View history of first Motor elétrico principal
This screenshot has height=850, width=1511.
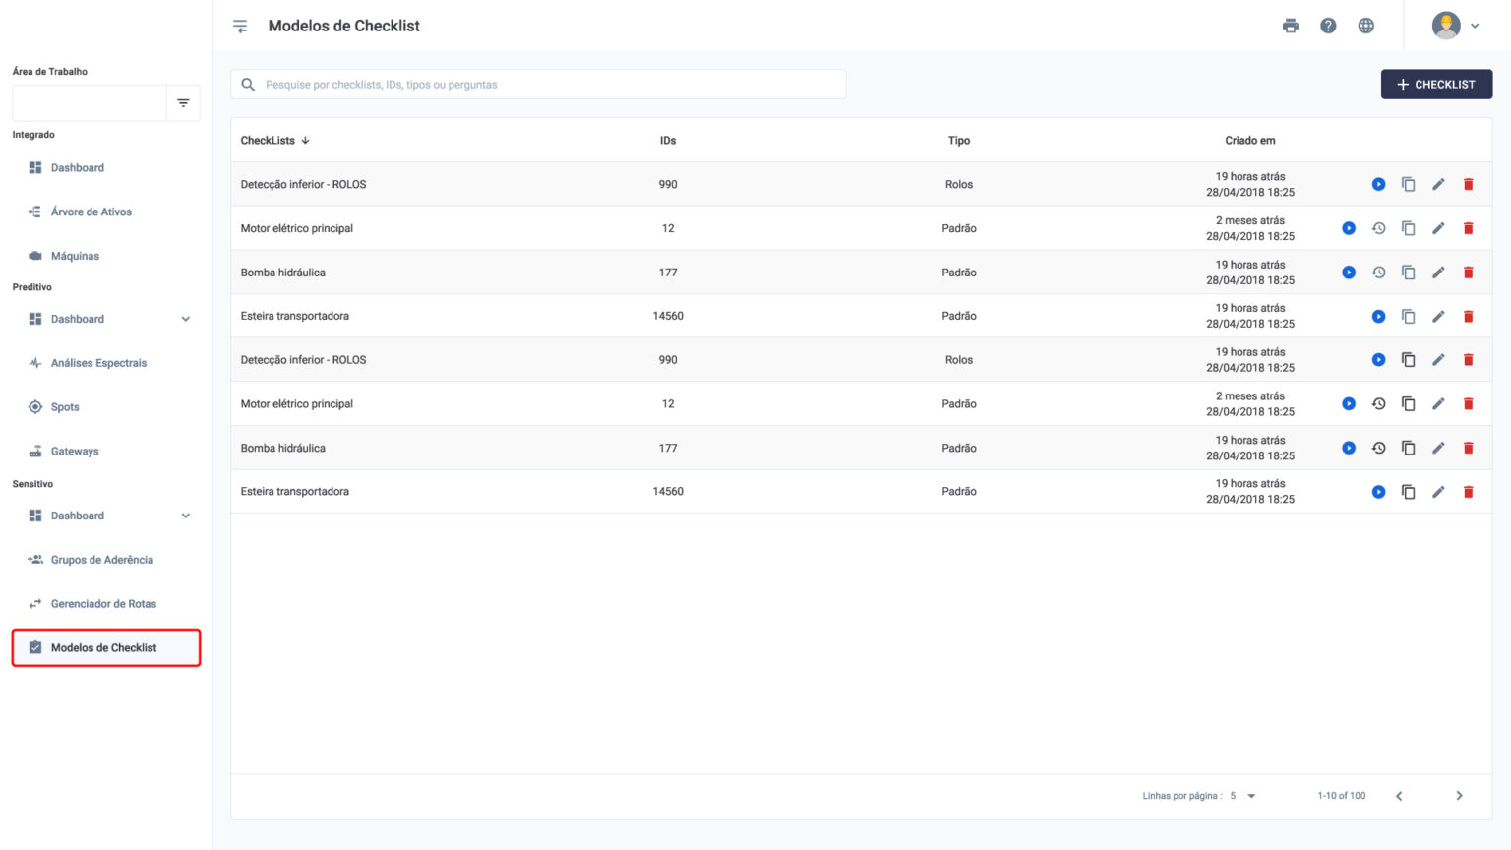pos(1378,228)
